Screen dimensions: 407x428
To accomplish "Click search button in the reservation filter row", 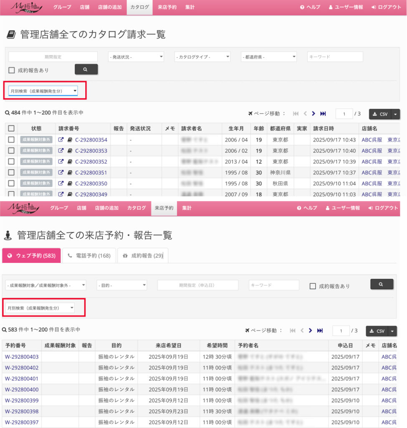I will point(381,284).
